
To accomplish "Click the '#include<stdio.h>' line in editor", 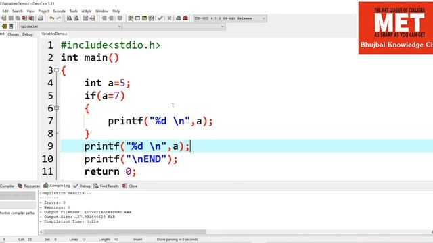I will 110,45.
